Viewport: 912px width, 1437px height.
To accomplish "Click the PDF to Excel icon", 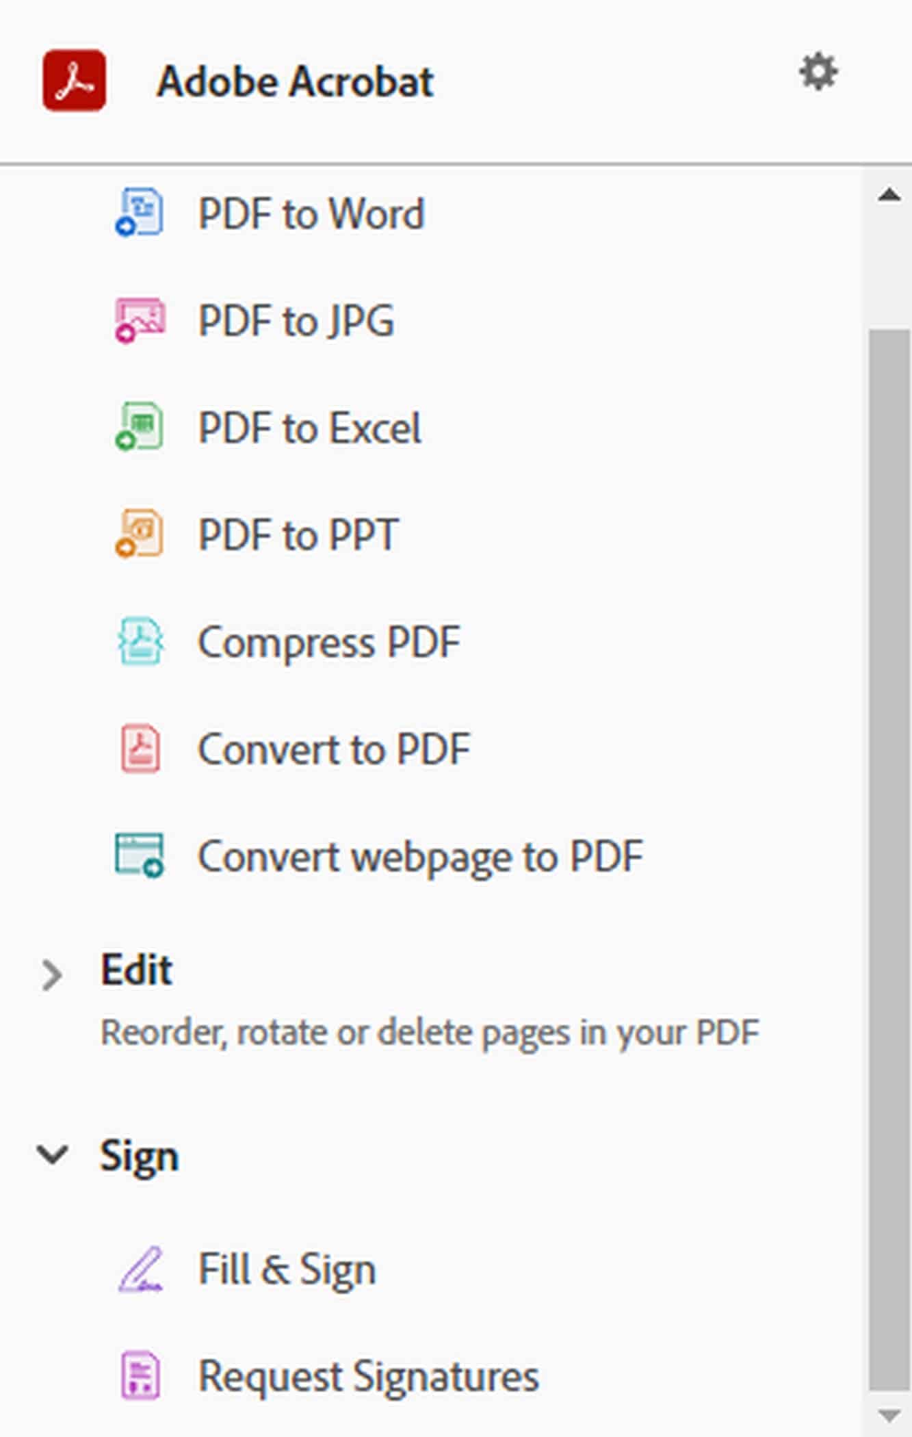I will [140, 427].
